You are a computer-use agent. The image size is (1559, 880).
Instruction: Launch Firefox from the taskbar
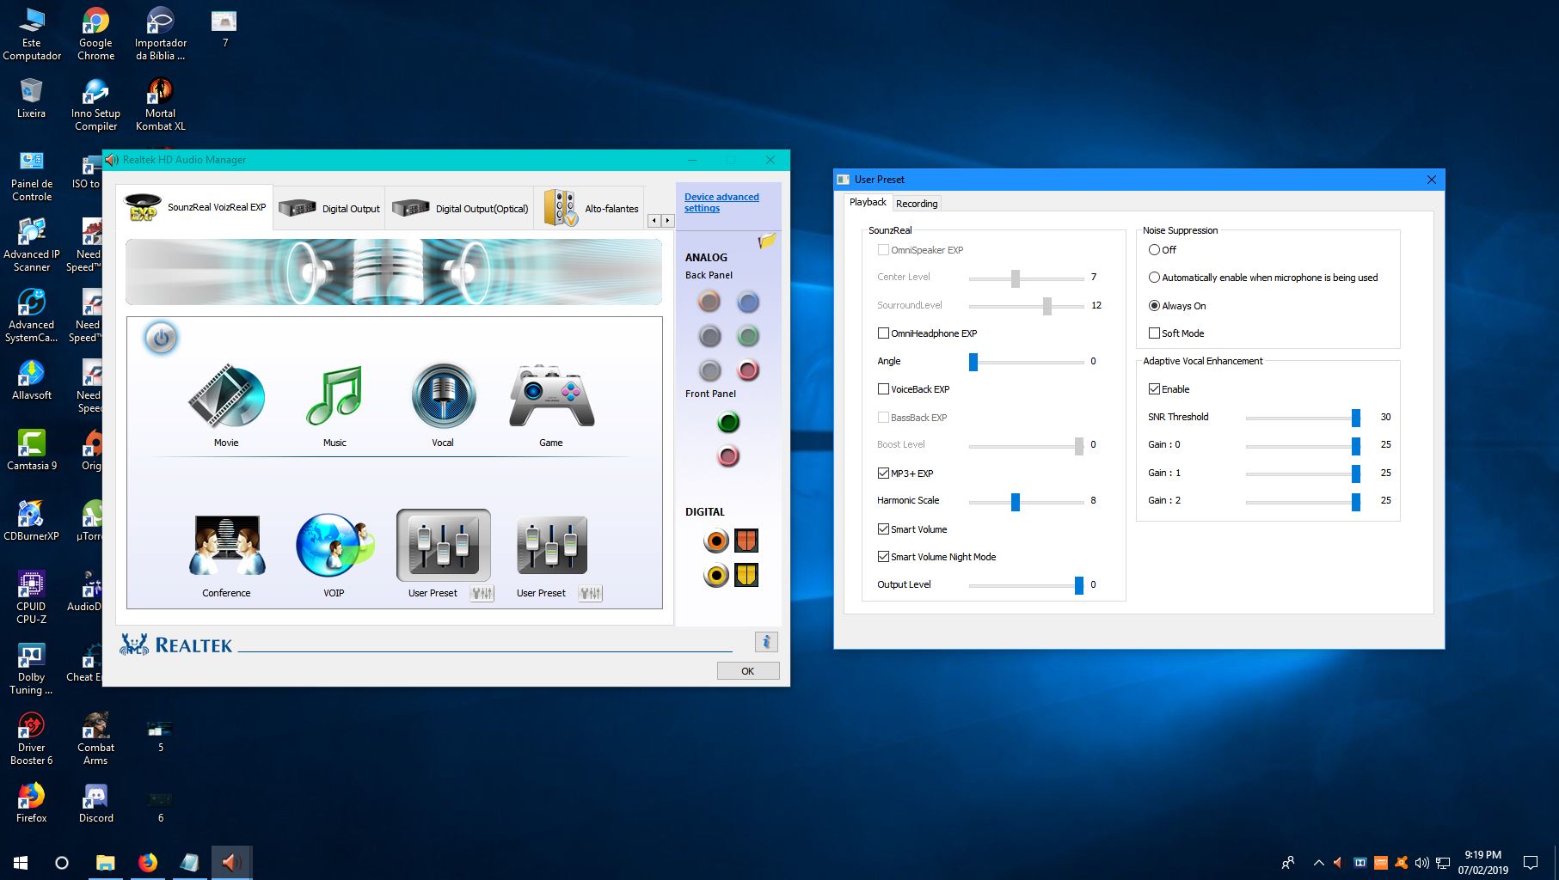148,862
